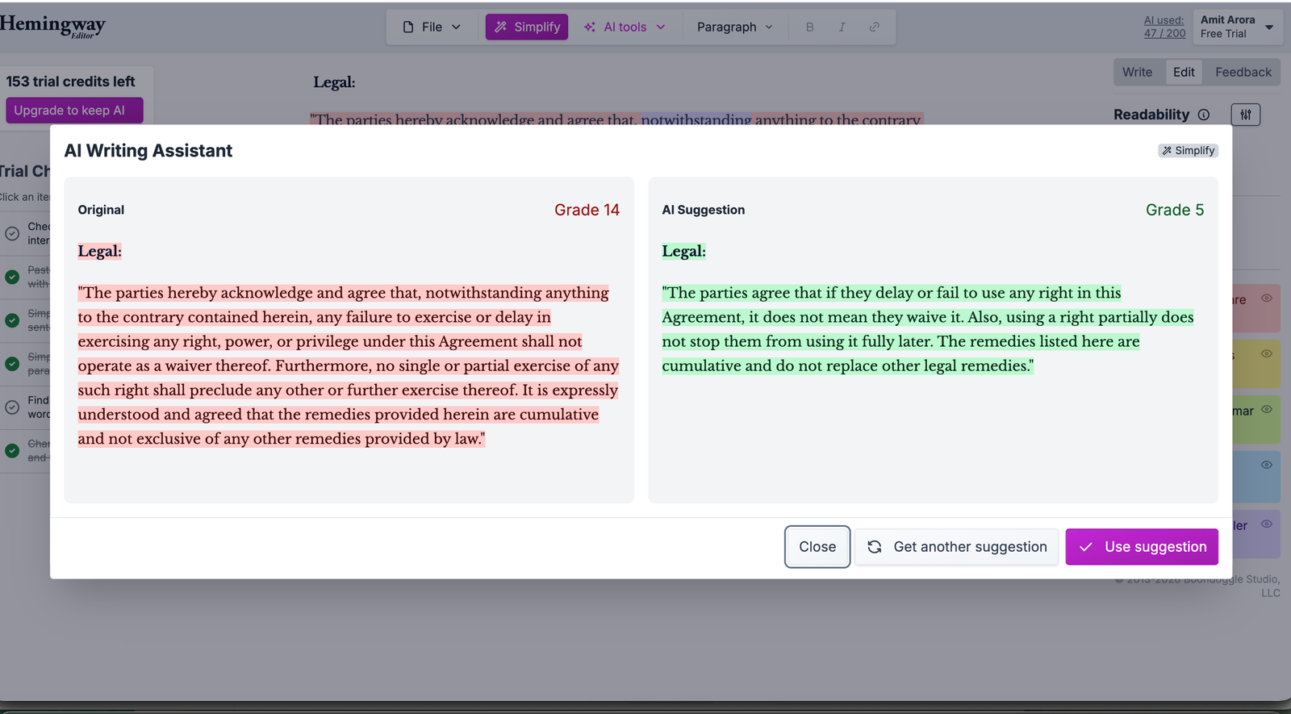Toggle eye icon on the green highlight card
Screen dimensions: 1291x714
click(x=1266, y=409)
